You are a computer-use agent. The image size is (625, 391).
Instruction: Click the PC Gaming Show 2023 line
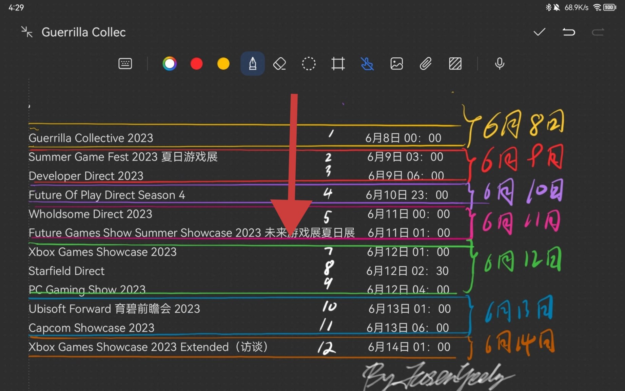[x=87, y=290]
